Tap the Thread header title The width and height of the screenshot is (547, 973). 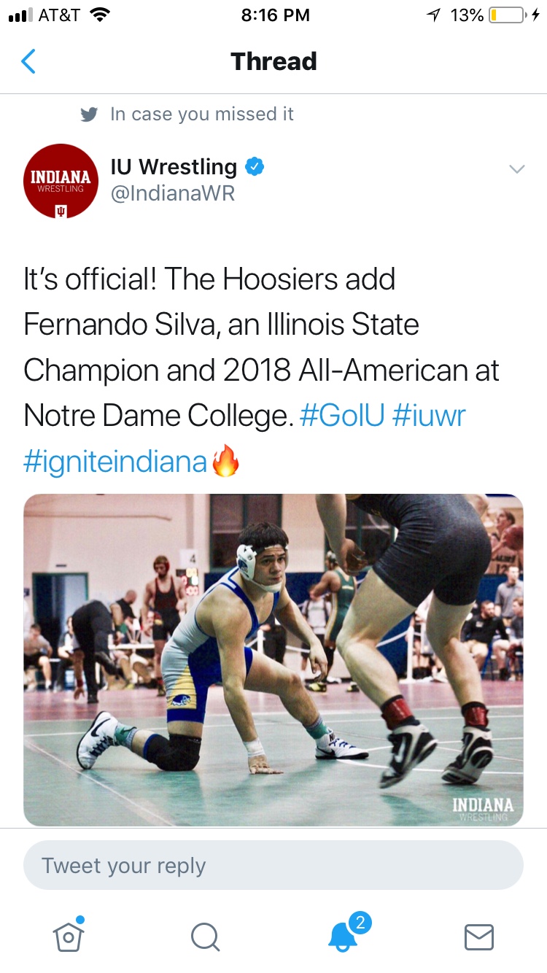pos(273,61)
